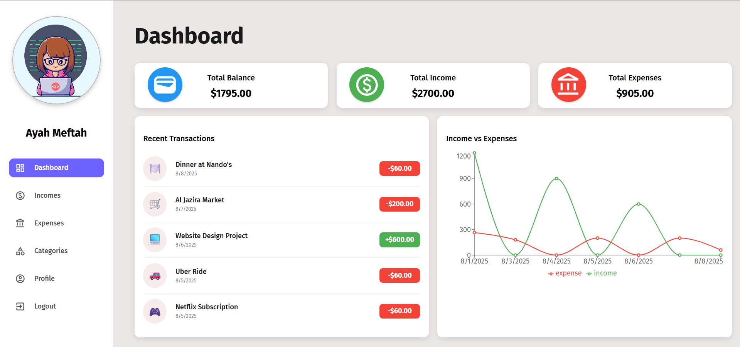Open the Expenses section in sidebar
The height and width of the screenshot is (347, 740).
[49, 223]
